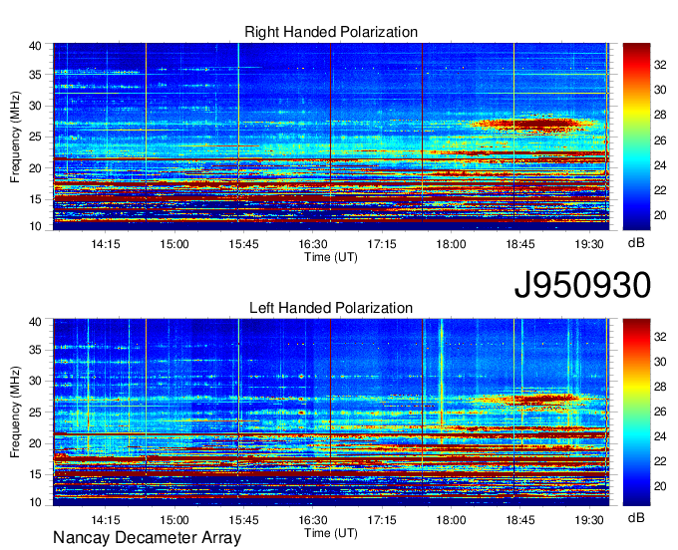678x550 pixels.
Task: Click the 40 MHz tick of Left Handed plot
Action: click(x=35, y=322)
